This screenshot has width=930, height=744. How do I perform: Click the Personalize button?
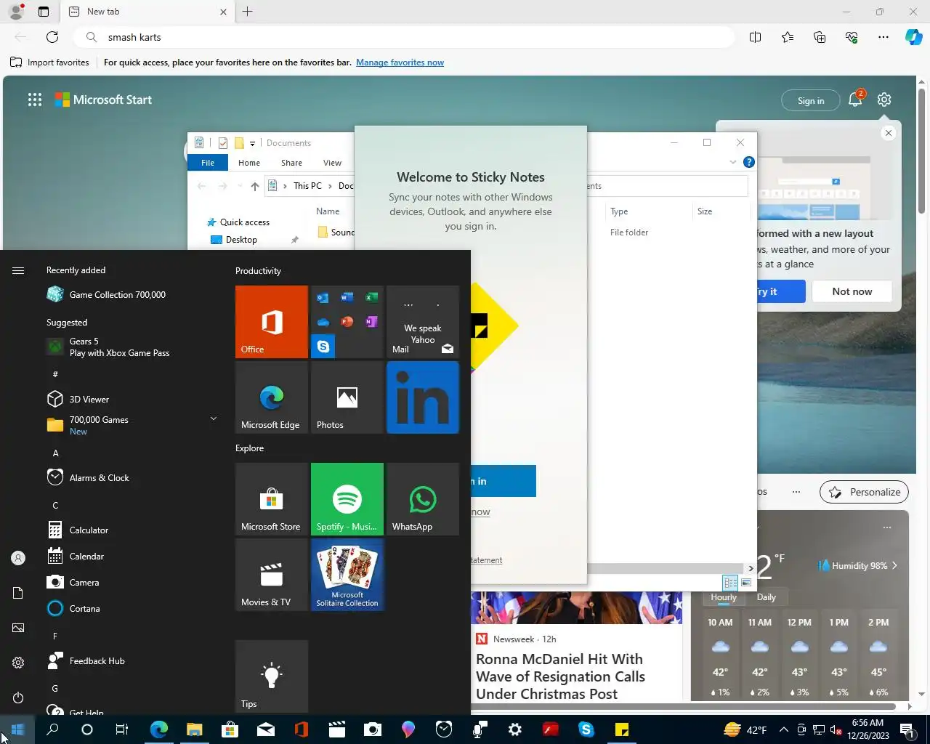pyautogui.click(x=865, y=492)
